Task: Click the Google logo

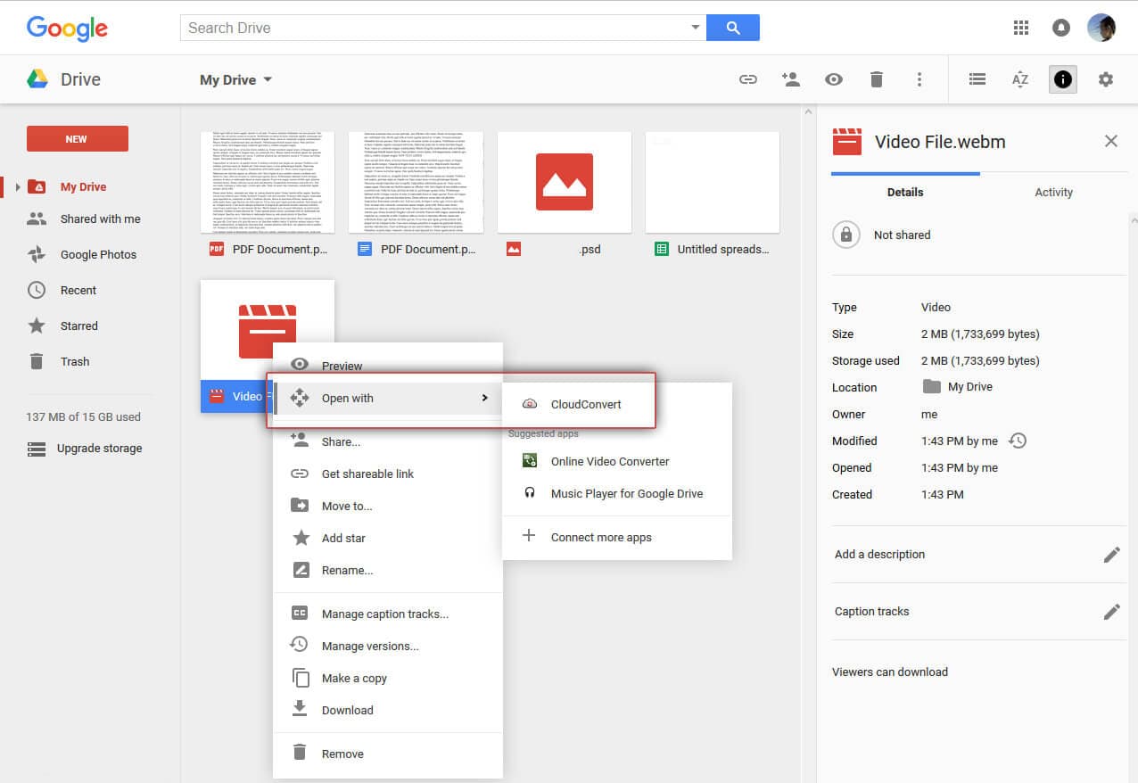Action: pos(67,29)
